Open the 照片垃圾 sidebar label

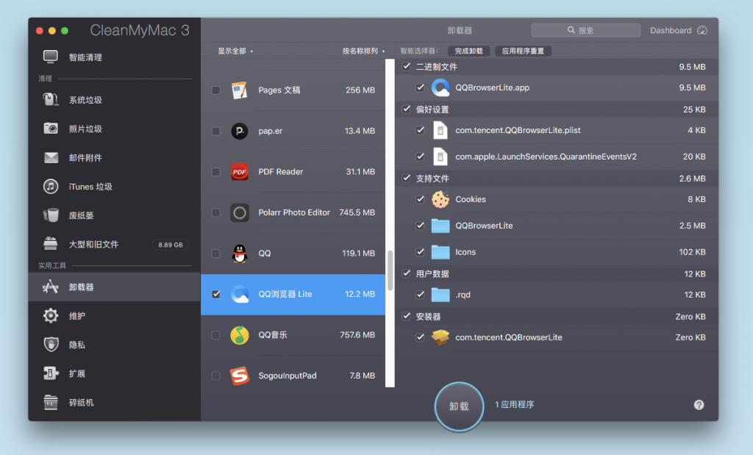point(85,129)
